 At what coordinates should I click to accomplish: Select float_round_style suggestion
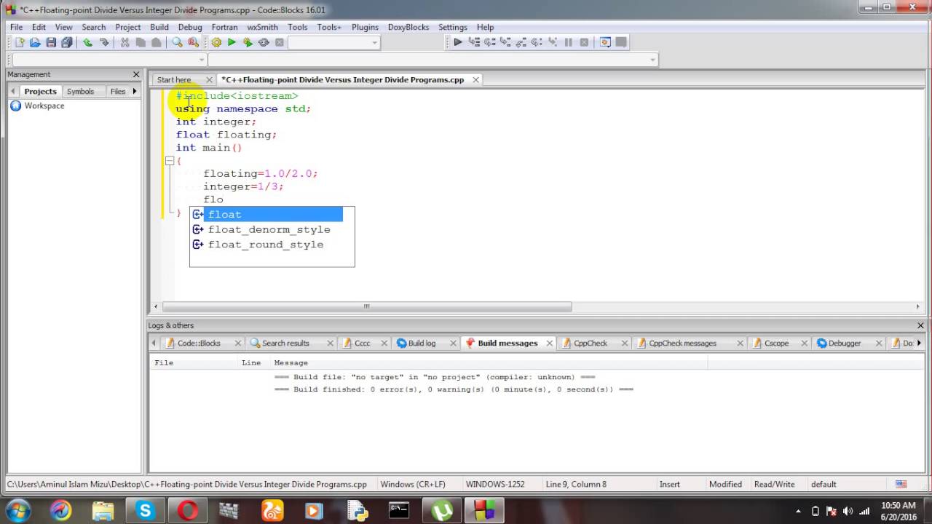tap(266, 245)
